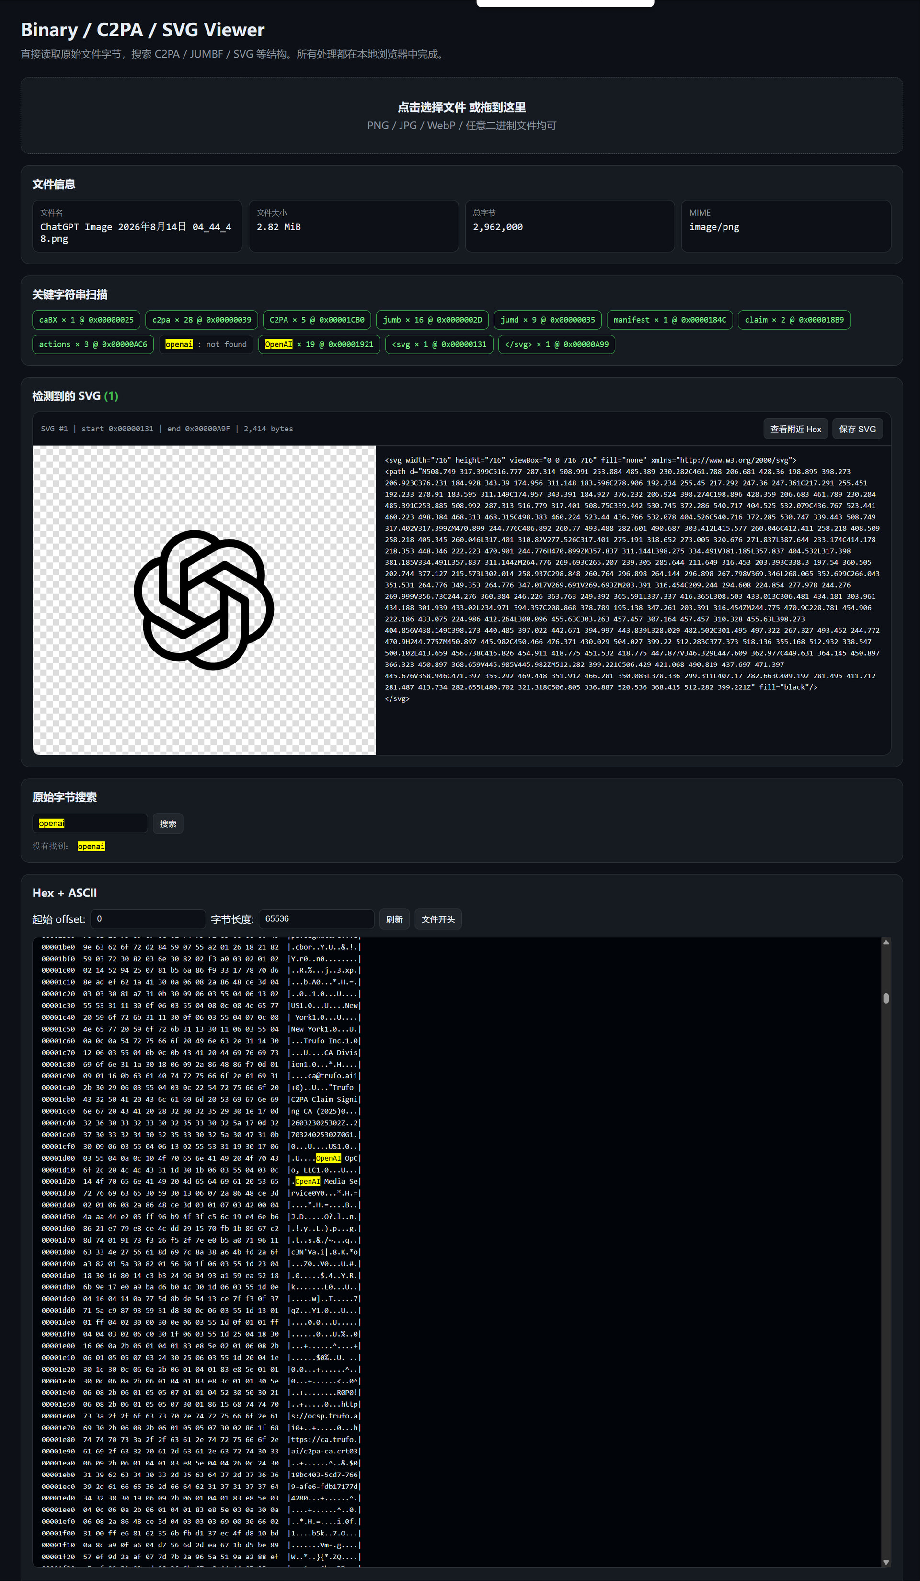Jump to the jumd × 9 match chip
Screen dimensions: 920x1581
coord(548,320)
